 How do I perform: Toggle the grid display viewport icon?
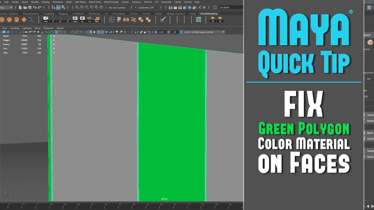coord(56,32)
